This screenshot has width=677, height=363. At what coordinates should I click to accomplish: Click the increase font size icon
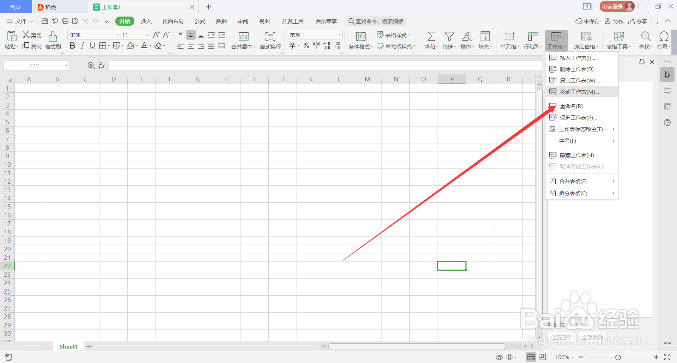coord(156,35)
